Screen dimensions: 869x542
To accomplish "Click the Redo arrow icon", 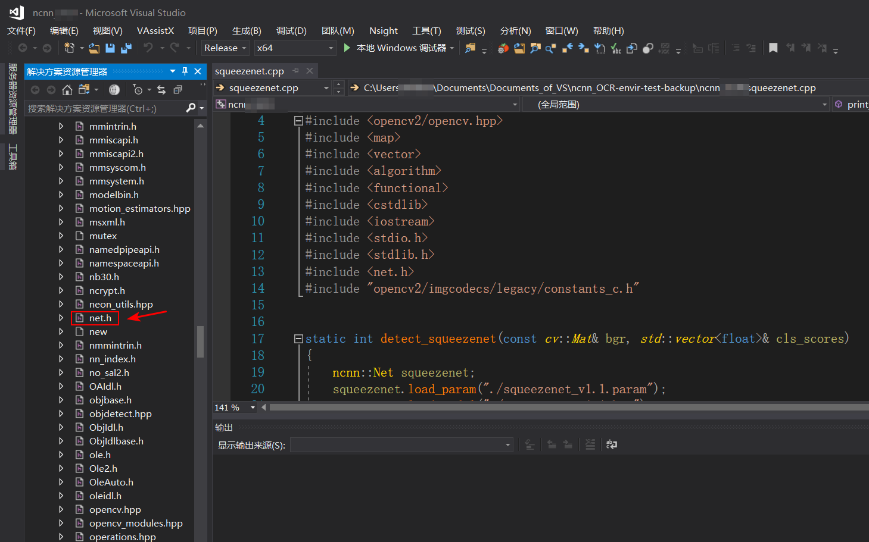I will coord(175,48).
